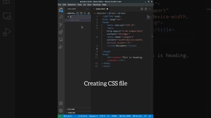Open the Explorer view in activity bar
The image size is (211, 118).
click(x=61, y=10)
